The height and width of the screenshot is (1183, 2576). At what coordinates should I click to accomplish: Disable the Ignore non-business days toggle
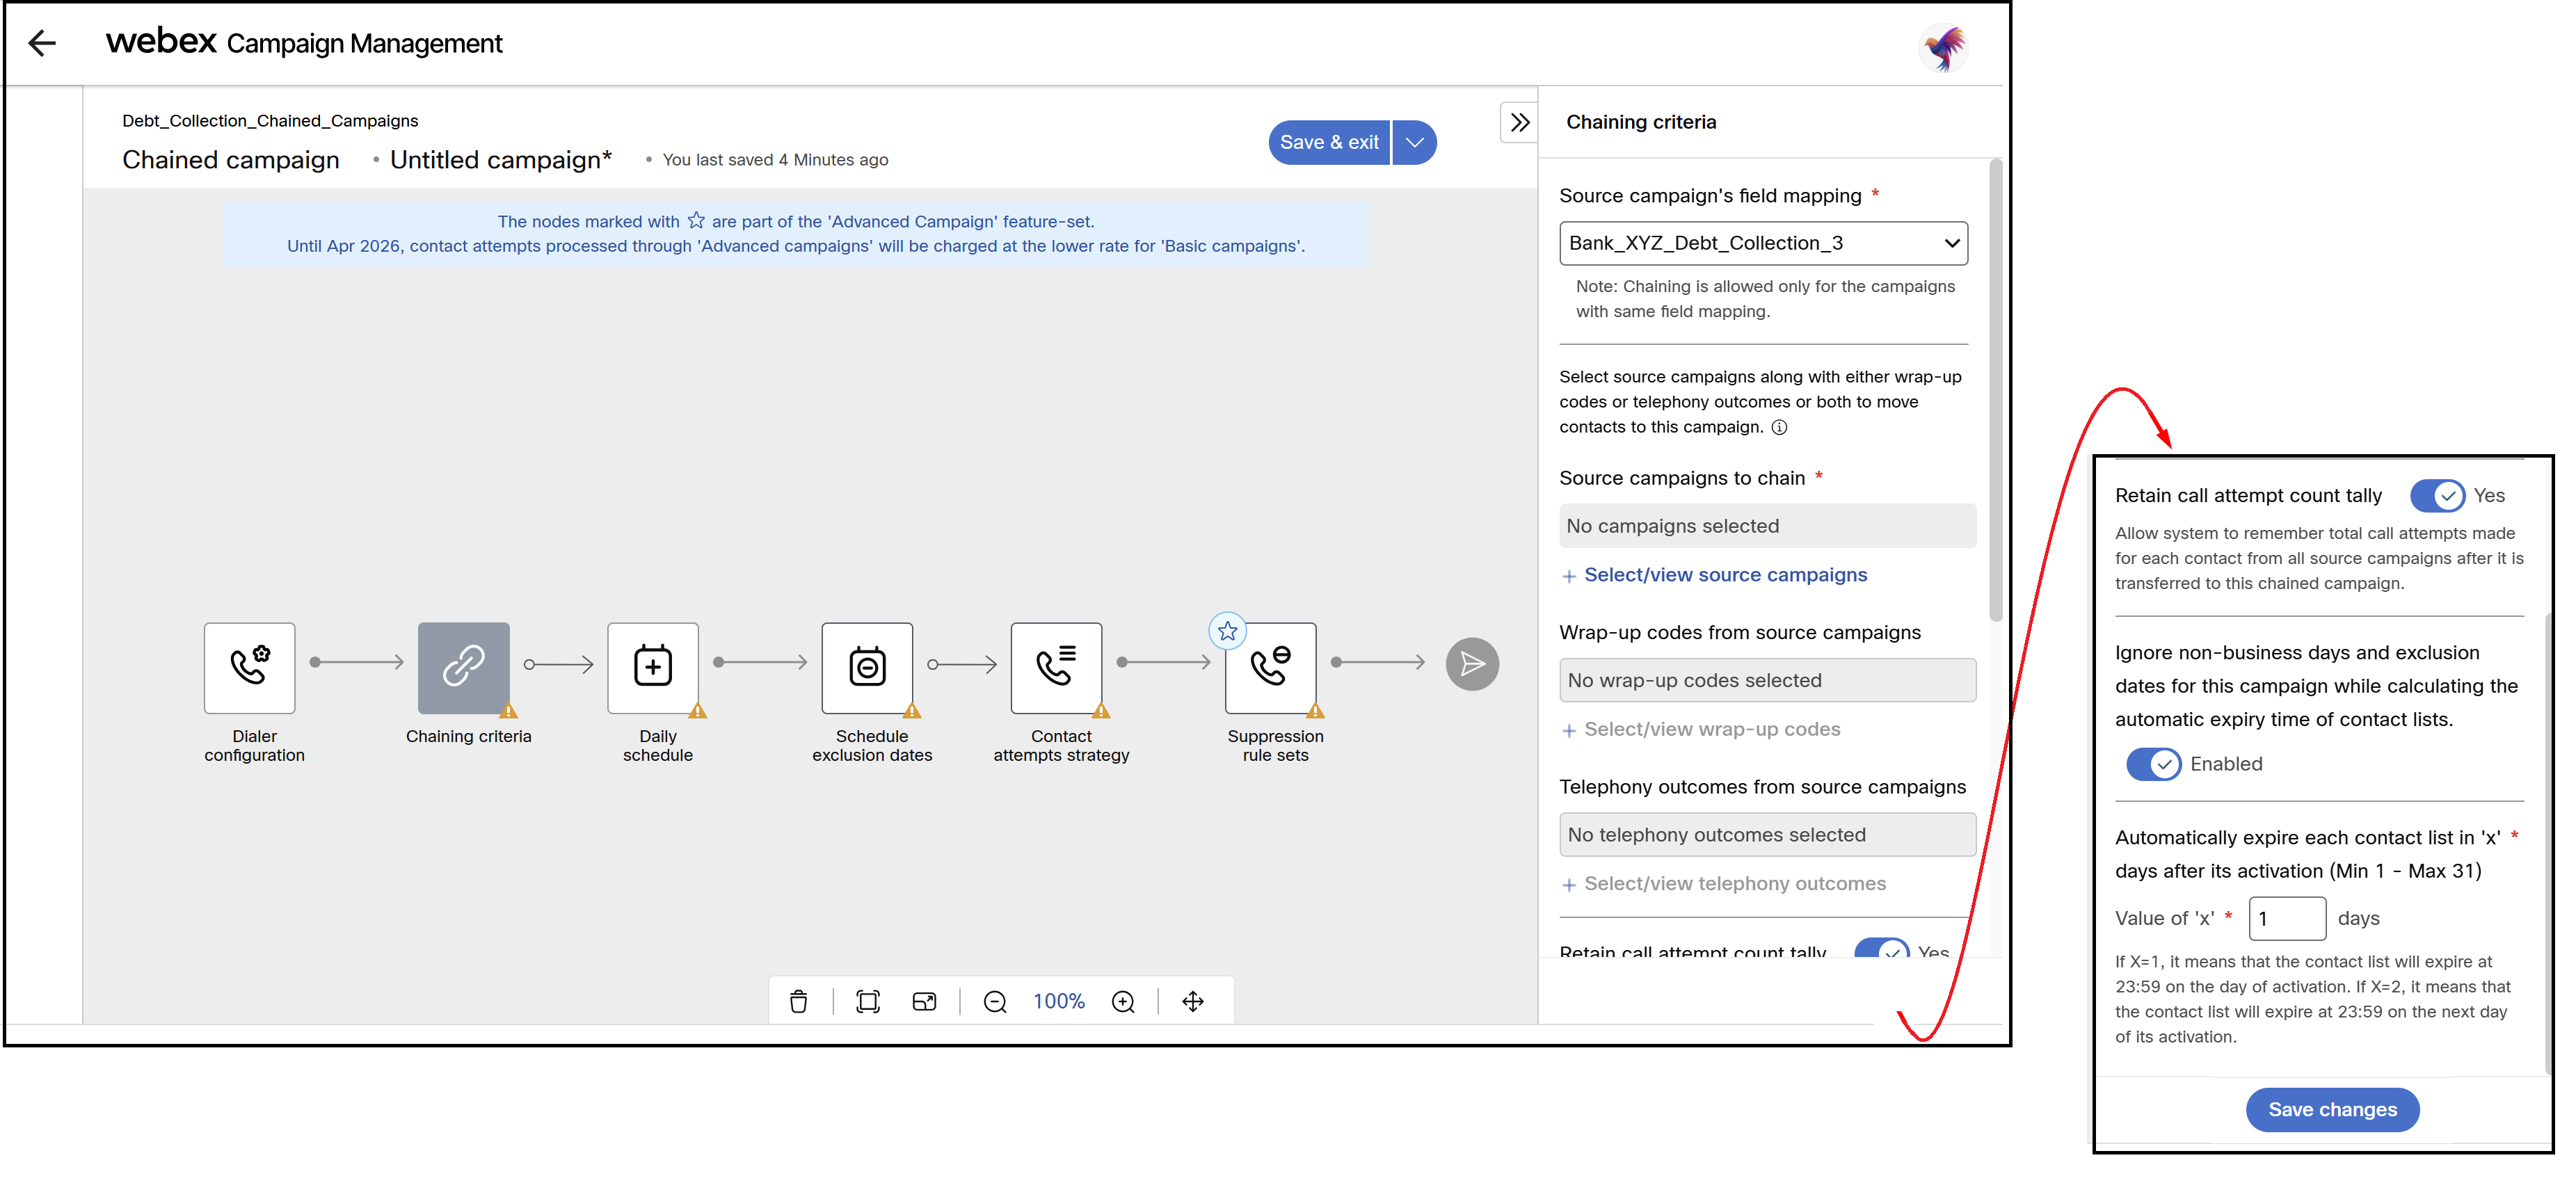[2153, 764]
